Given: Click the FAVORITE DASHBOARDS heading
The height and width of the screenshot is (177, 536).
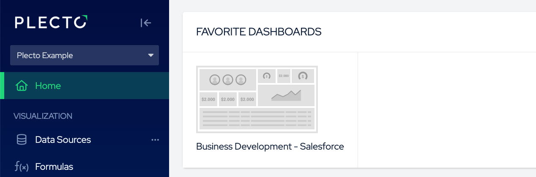Looking at the screenshot, I should tap(259, 32).
